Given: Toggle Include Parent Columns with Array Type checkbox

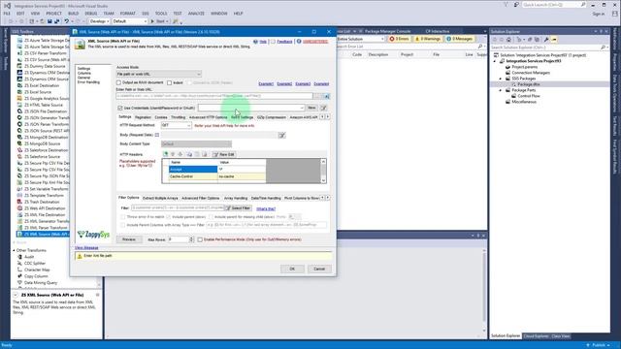Looking at the screenshot, I should tap(123, 225).
